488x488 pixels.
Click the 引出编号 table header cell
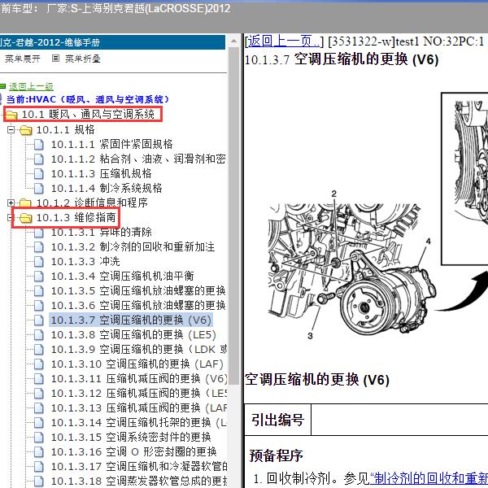(277, 420)
